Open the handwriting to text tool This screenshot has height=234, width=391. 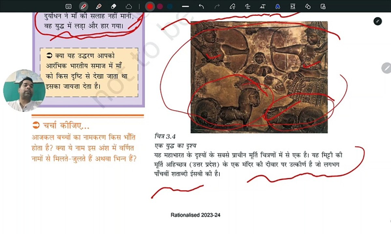(x=263, y=6)
